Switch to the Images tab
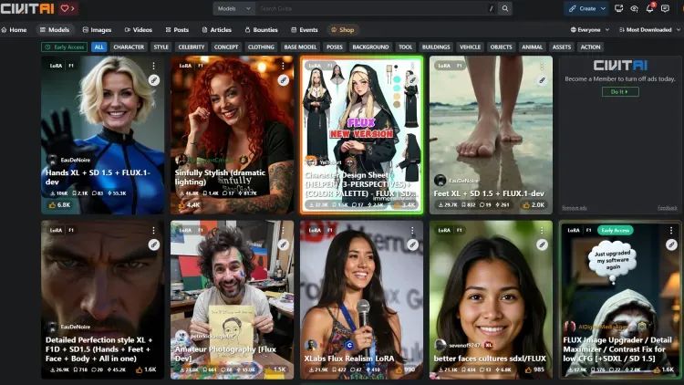Viewport: 684px width, 385px height. tap(97, 30)
